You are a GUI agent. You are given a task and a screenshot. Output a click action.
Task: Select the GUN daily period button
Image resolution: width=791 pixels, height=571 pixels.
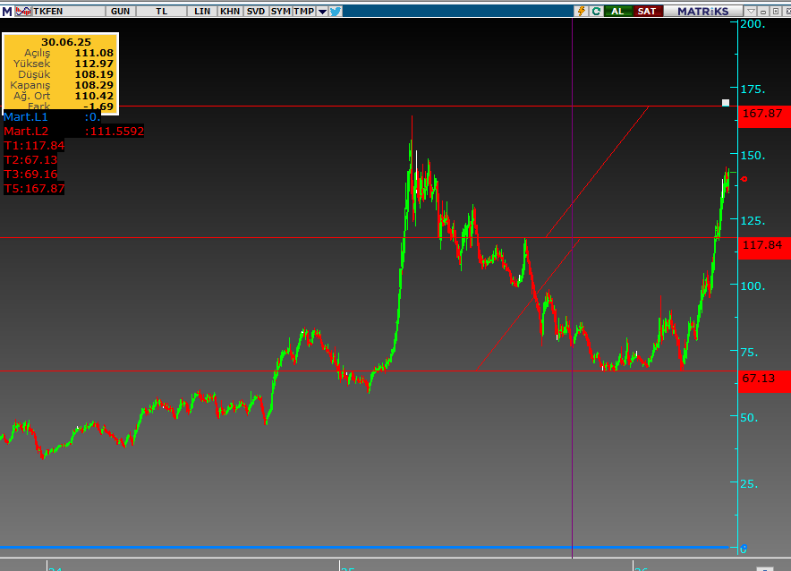pos(121,11)
